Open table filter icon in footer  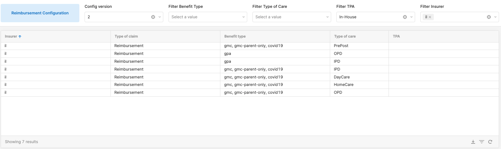(x=482, y=142)
